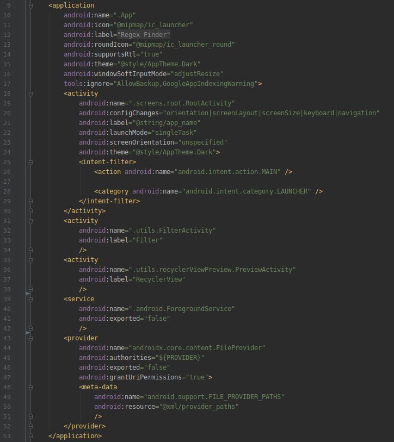
Task: Click "${PROVIDER}" authorities value
Action: coord(180,358)
